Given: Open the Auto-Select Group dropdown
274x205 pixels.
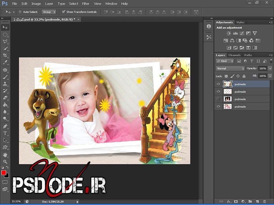Looking at the screenshot, I should click(x=49, y=12).
